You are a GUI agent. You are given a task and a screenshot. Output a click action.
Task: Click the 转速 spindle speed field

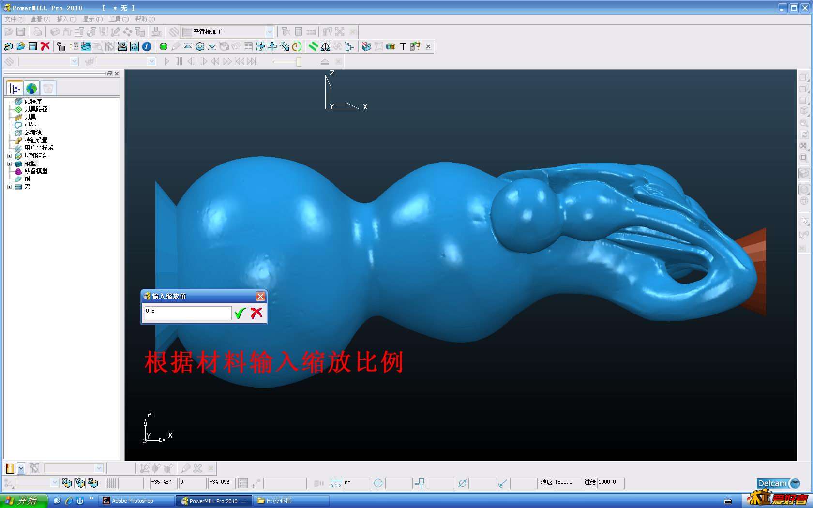[x=567, y=482]
